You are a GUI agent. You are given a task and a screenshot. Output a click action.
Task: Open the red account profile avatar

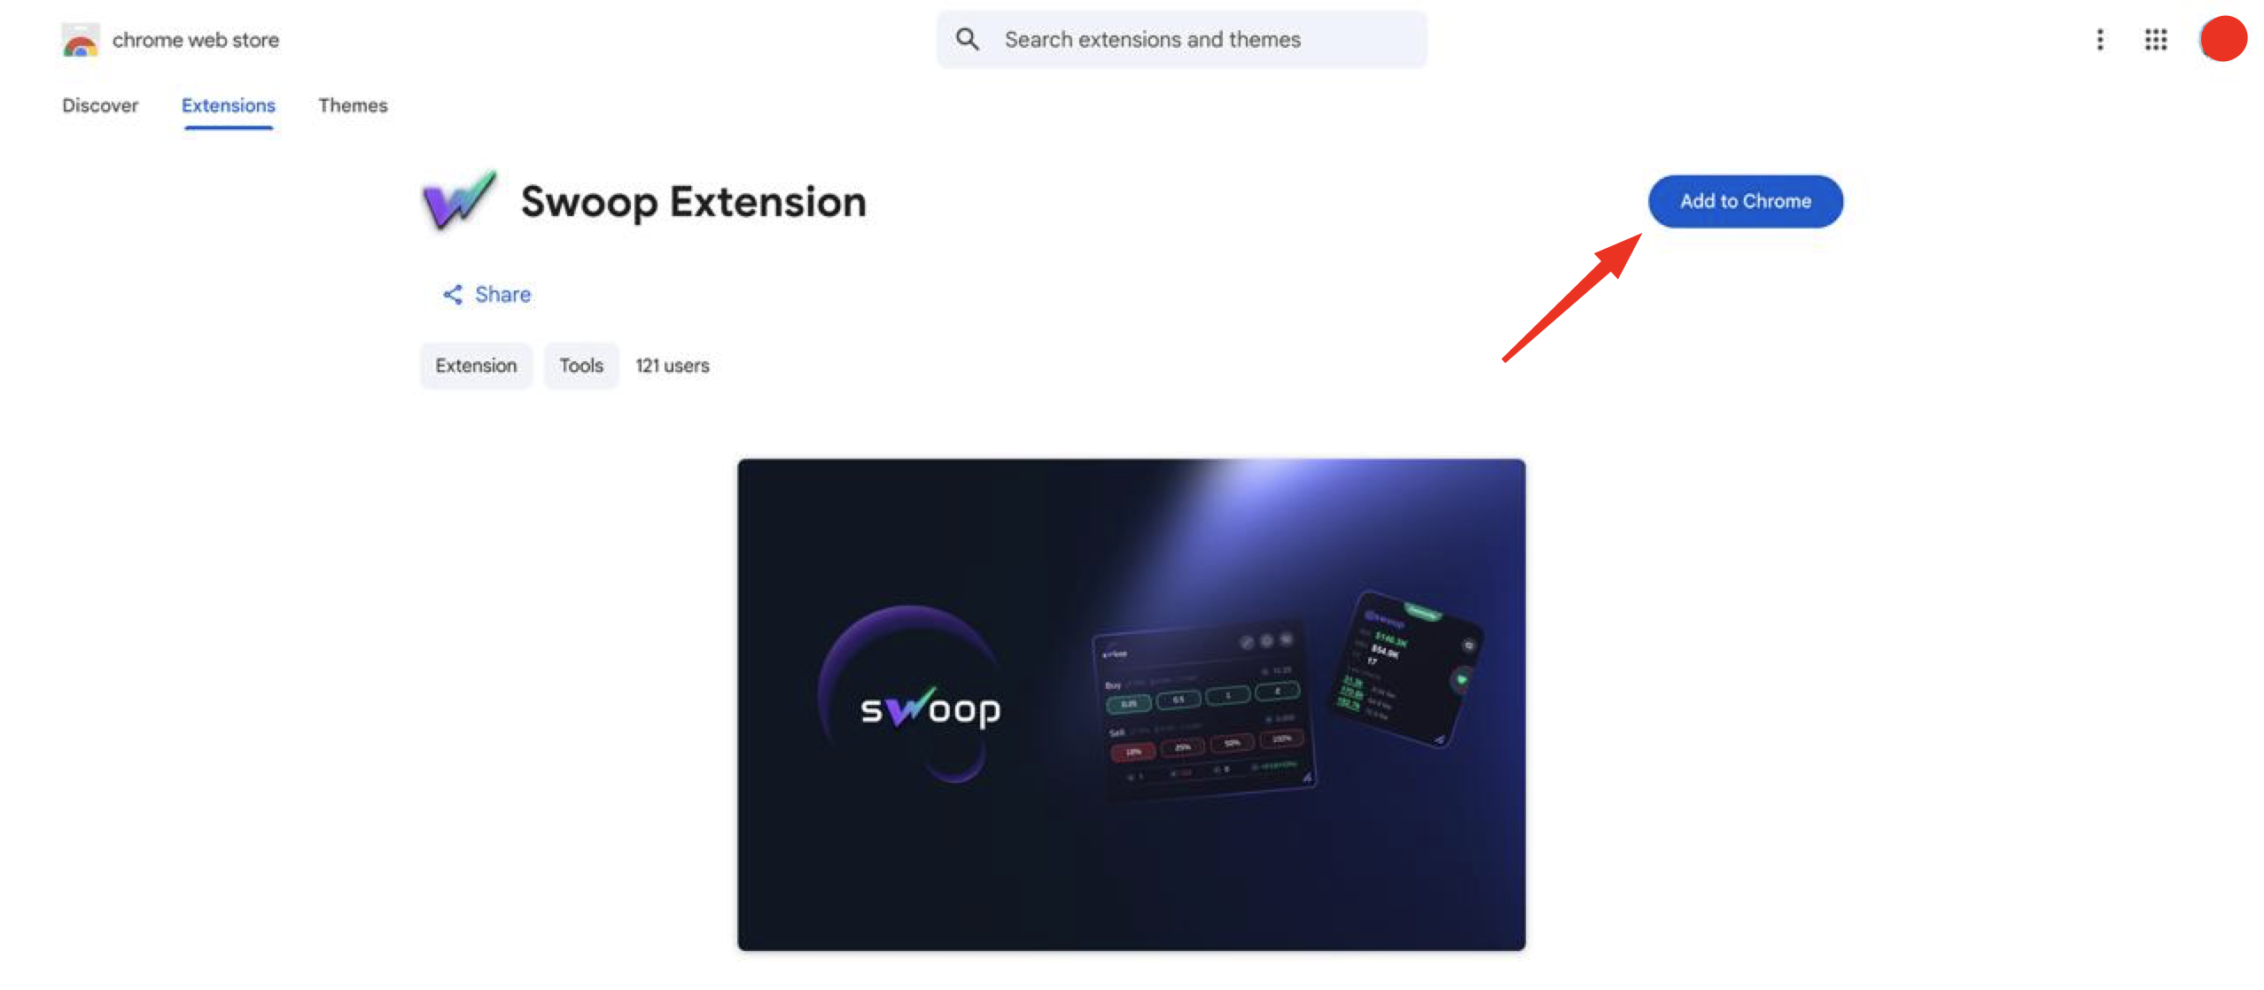click(x=2222, y=39)
